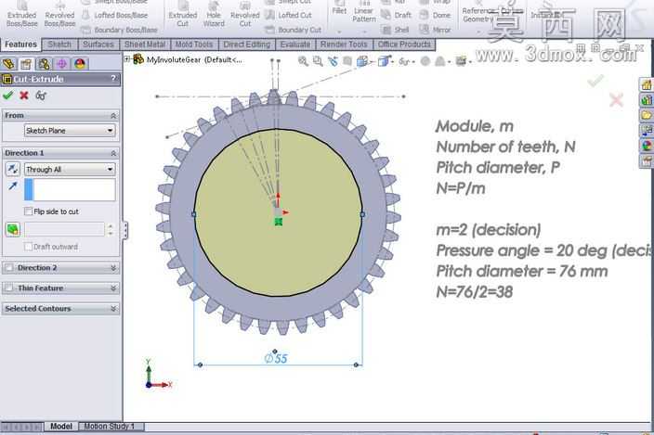Image resolution: width=654 pixels, height=435 pixels.
Task: Switch to the Evaluate tab
Action: 295,45
